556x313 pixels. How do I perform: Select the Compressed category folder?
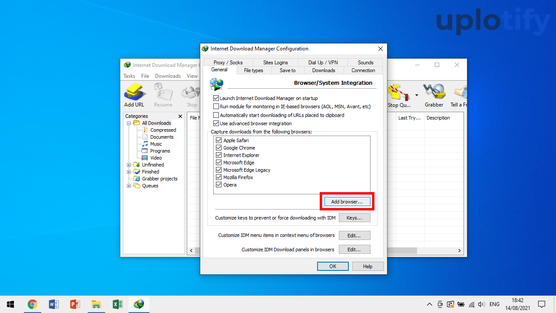(x=163, y=130)
